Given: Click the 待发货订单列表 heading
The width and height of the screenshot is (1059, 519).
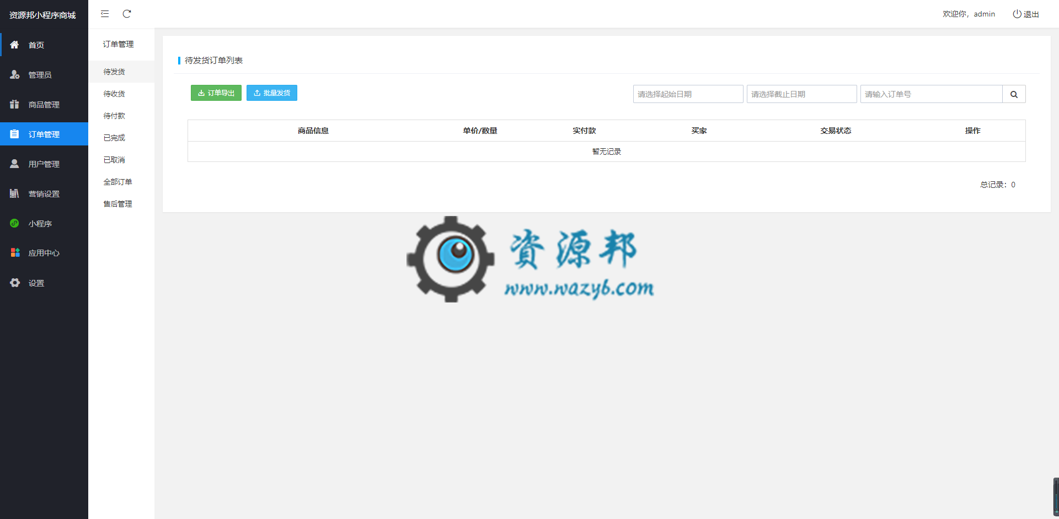Looking at the screenshot, I should [x=214, y=60].
